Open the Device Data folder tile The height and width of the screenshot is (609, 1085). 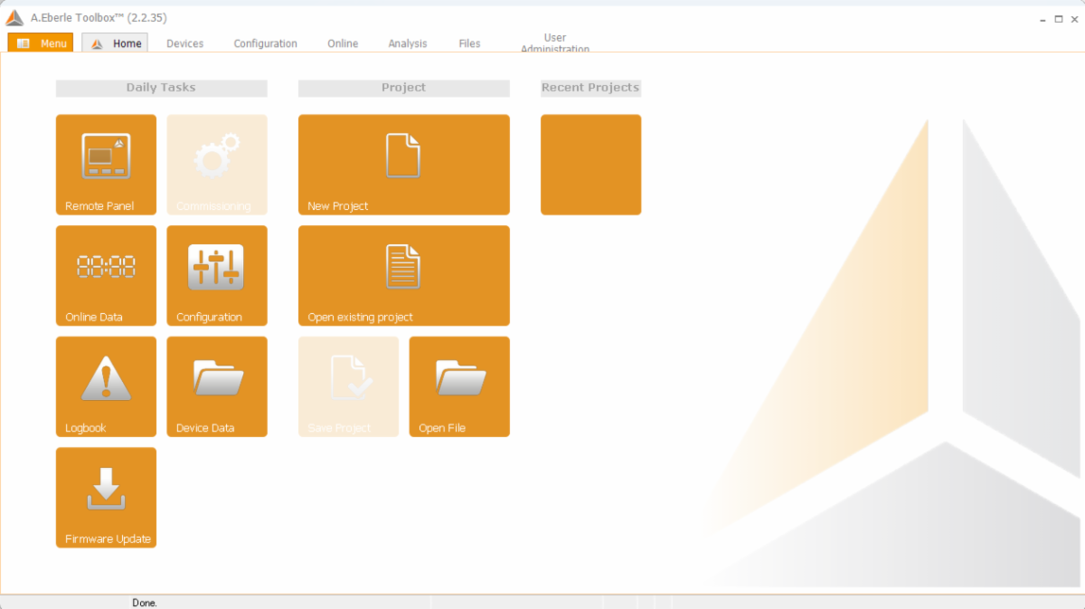click(x=217, y=386)
